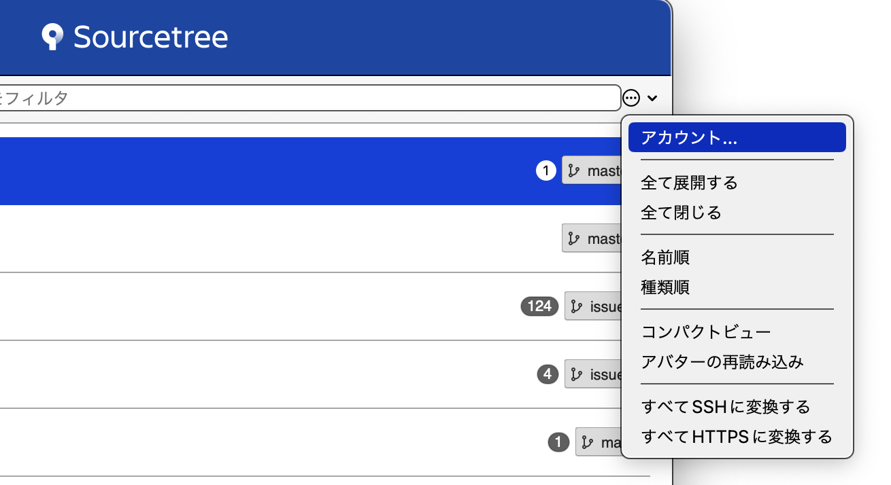Viewport: 891px width, 485px height.
Task: Sort repositories by type via 種類順
Action: click(665, 287)
